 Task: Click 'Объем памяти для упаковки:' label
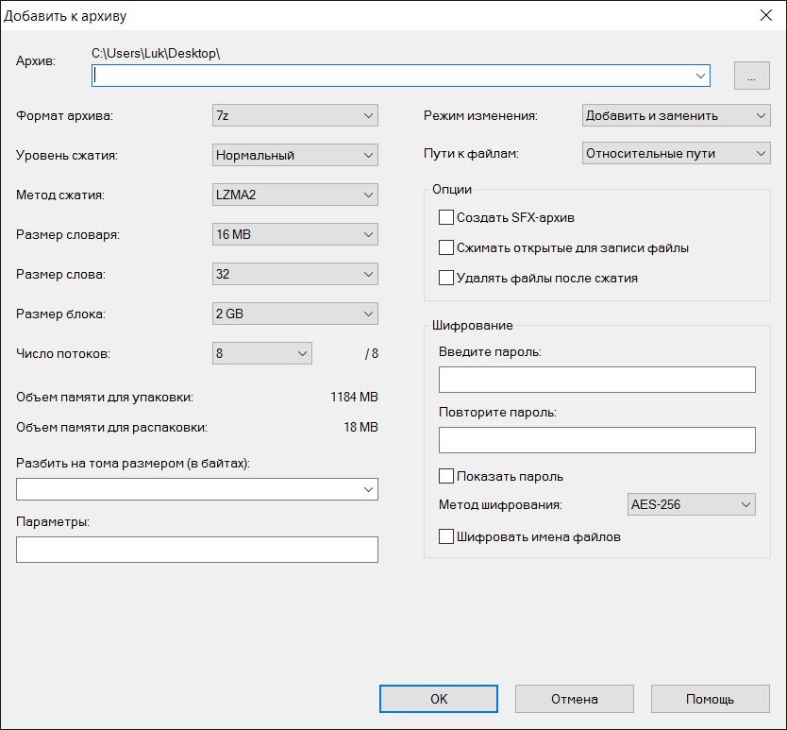(x=105, y=398)
